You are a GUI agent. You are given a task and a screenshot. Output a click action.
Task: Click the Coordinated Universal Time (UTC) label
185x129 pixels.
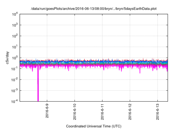[94, 126]
